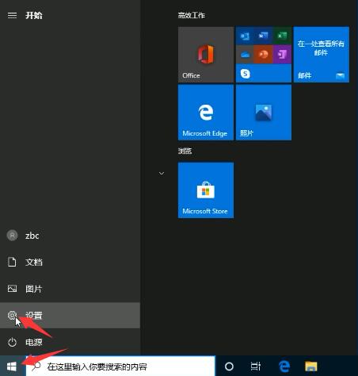Open Excel icon in Office apps tile
358x376 pixels.
(282, 36)
